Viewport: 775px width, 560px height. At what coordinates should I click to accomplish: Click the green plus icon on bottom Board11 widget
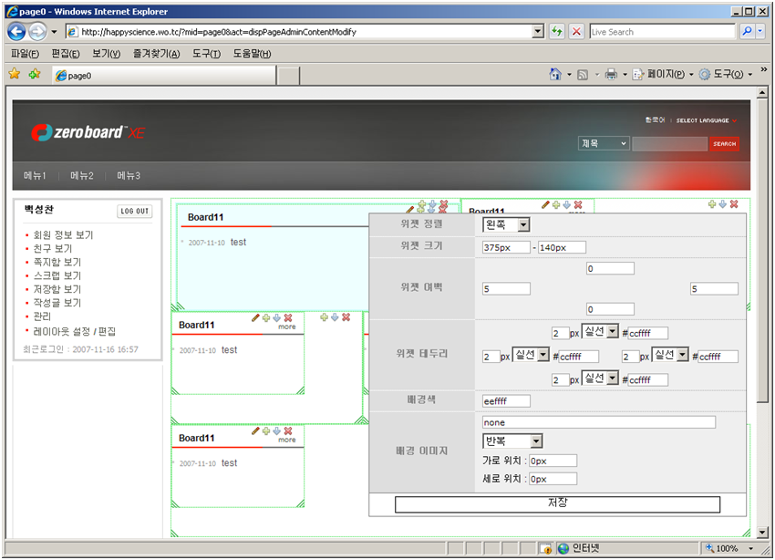[266, 431]
